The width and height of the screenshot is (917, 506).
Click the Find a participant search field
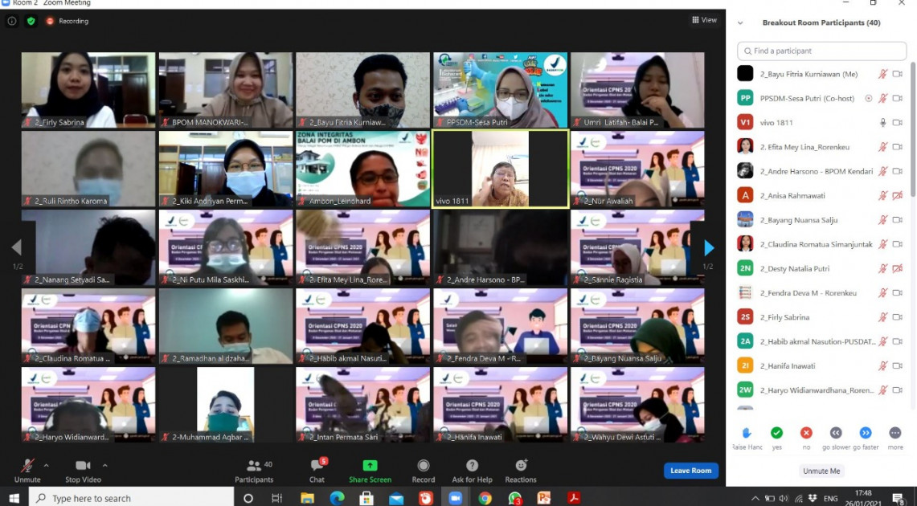821,51
